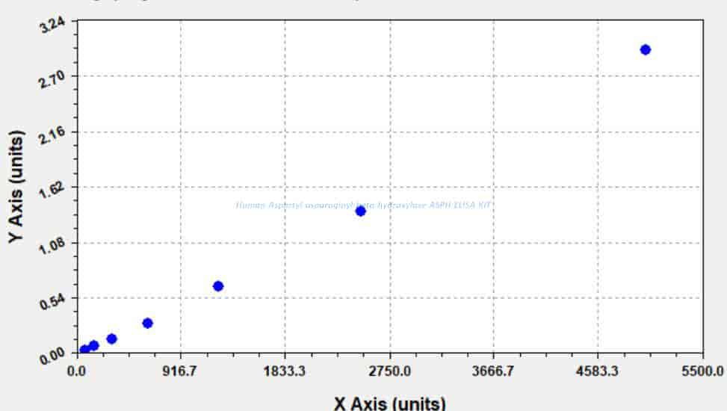Select the data point near y=0.14
Screen dimensions: 727x411
coord(111,339)
